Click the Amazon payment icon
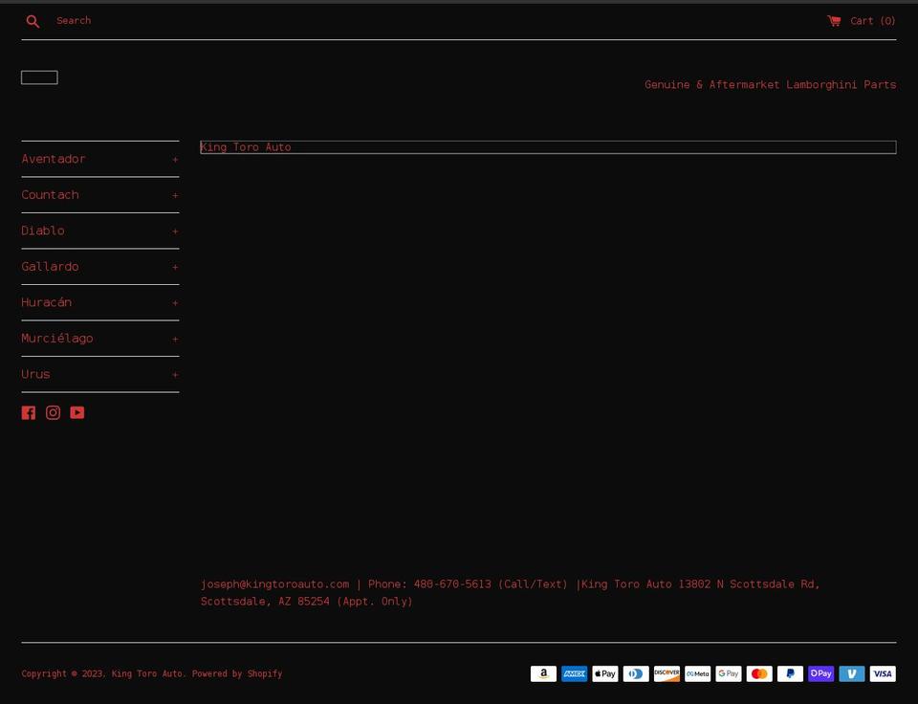This screenshot has height=704, width=918. pos(543,673)
